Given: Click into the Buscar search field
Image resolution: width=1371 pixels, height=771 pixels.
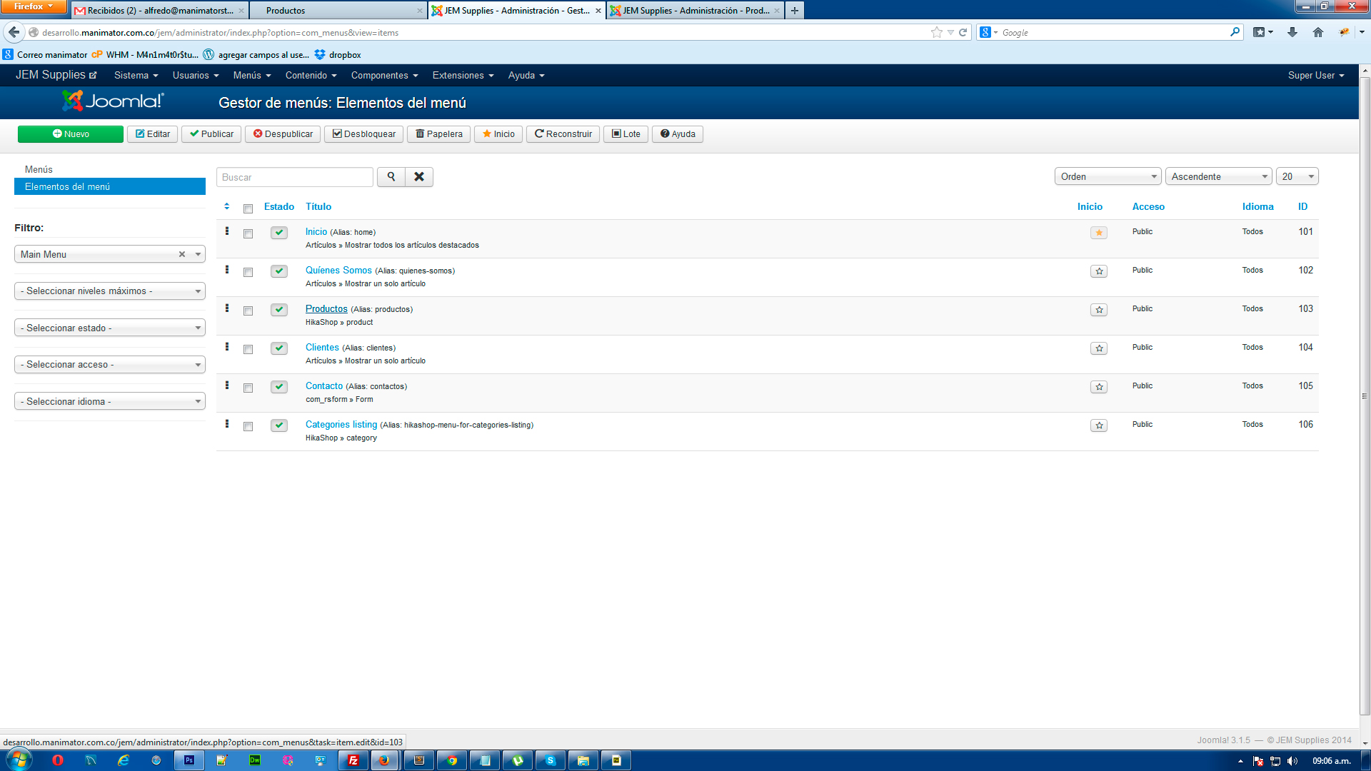Looking at the screenshot, I should (294, 177).
